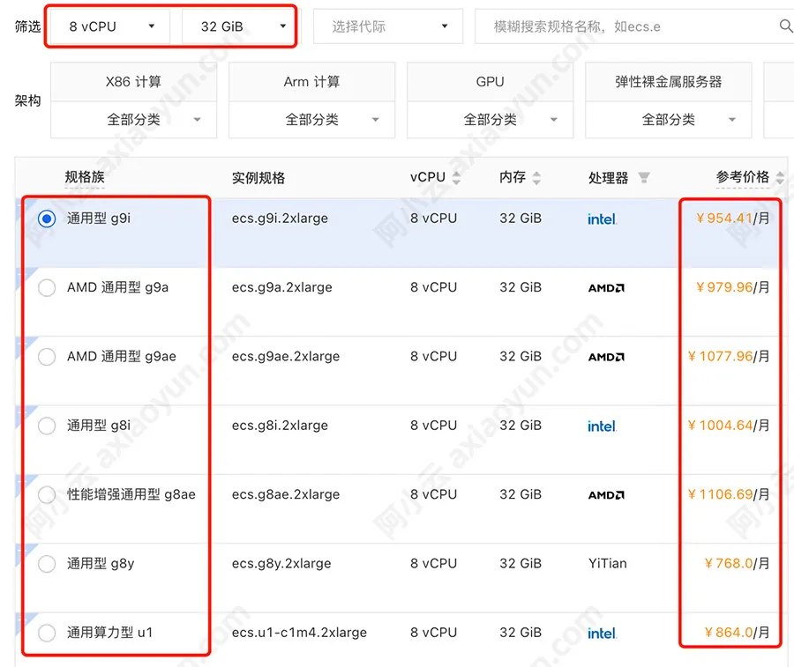
Task: Click inside the 模糊搜索规格名称 search field
Action: tap(618, 26)
